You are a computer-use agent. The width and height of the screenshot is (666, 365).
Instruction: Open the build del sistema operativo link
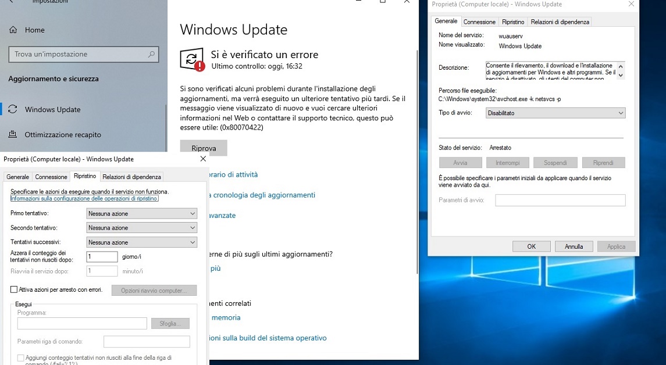tap(267, 338)
